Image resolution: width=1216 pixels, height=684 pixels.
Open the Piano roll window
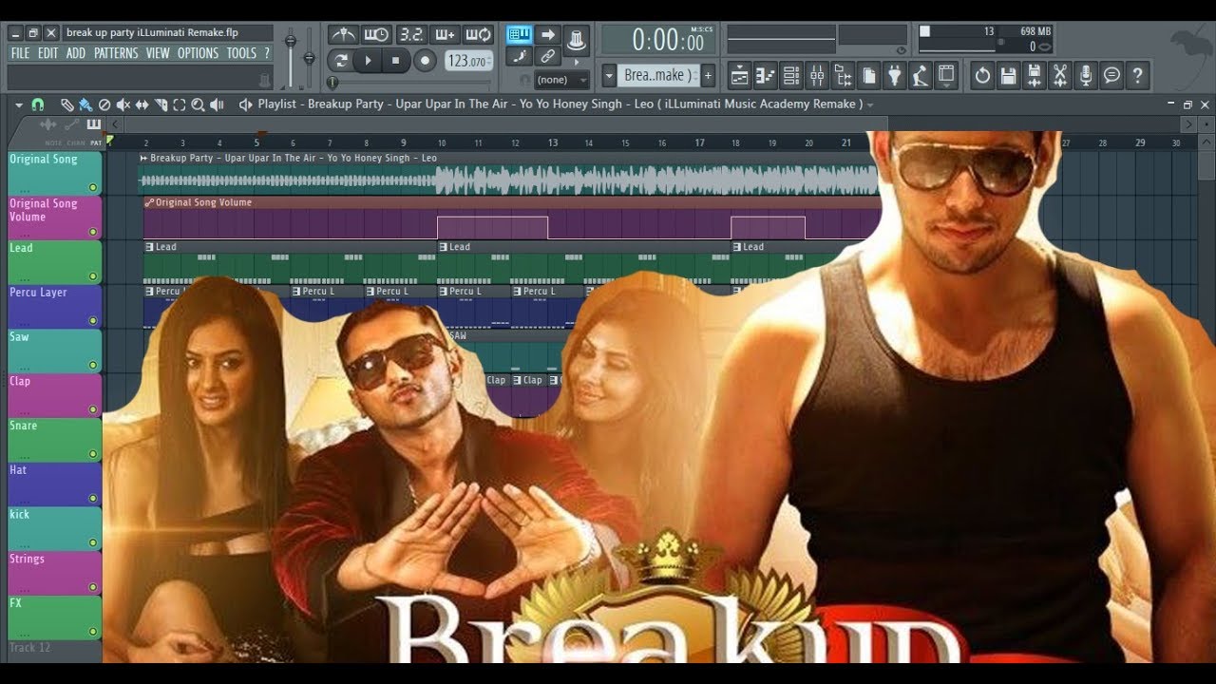click(765, 76)
